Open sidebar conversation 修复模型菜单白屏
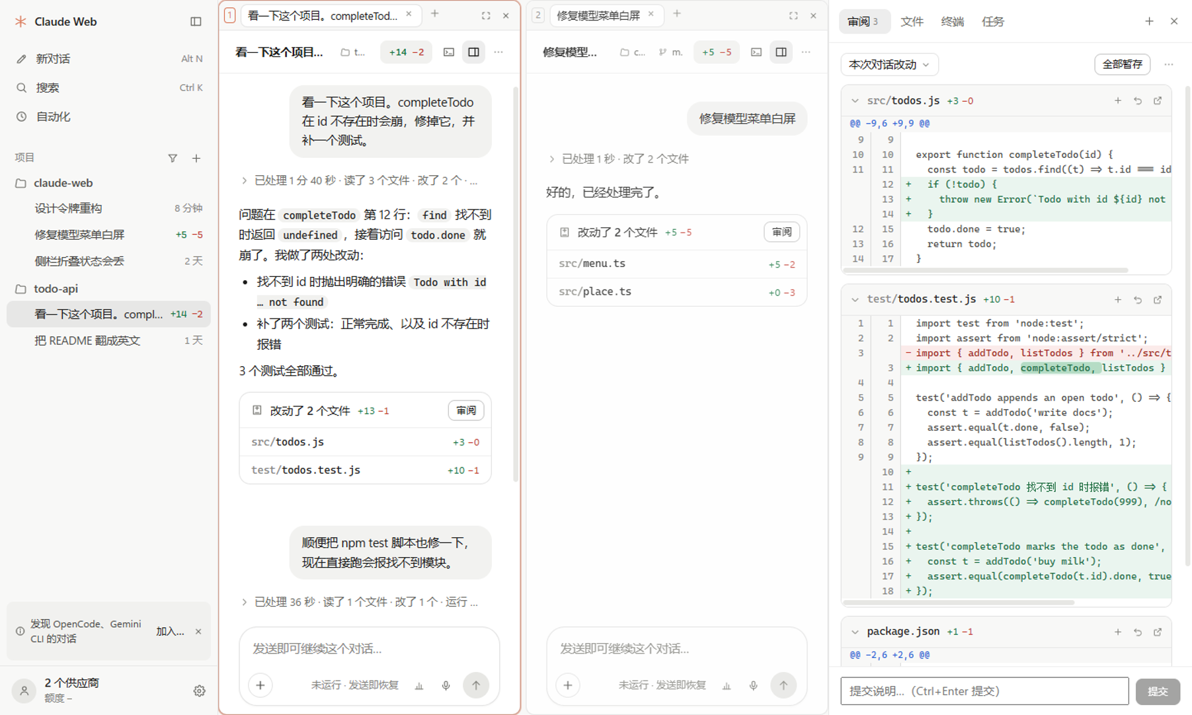 [x=109, y=235]
